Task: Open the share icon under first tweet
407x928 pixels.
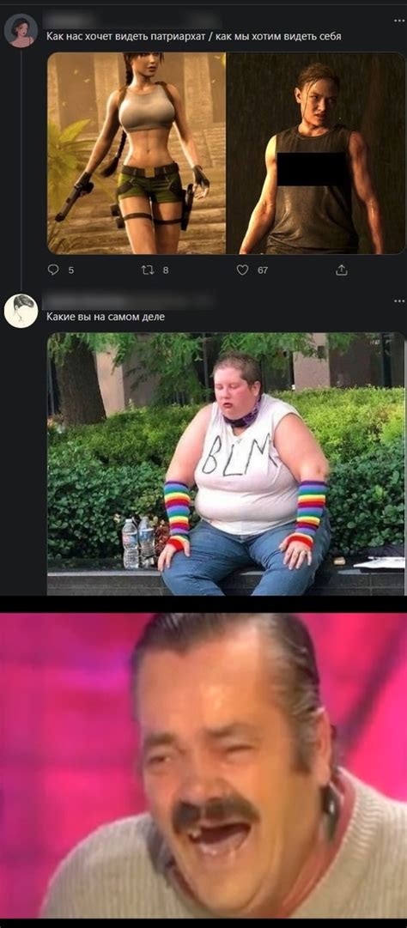Action: pos(342,270)
